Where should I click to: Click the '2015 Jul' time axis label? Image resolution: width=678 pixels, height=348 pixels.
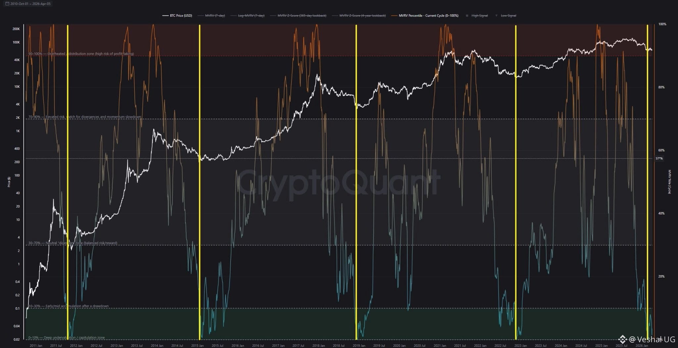click(x=218, y=346)
